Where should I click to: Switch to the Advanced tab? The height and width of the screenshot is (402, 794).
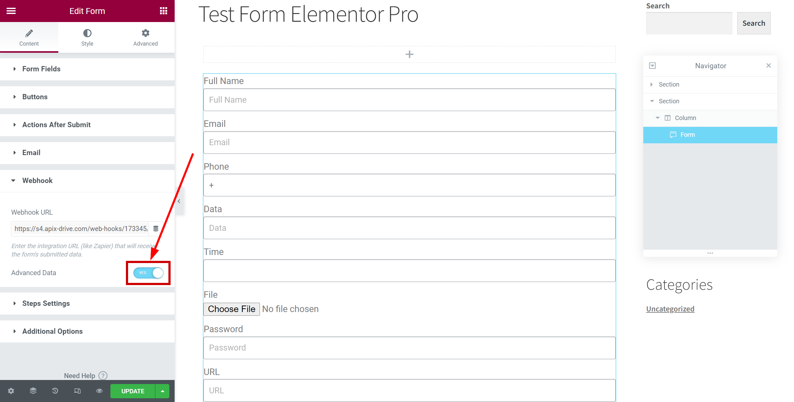(x=145, y=37)
